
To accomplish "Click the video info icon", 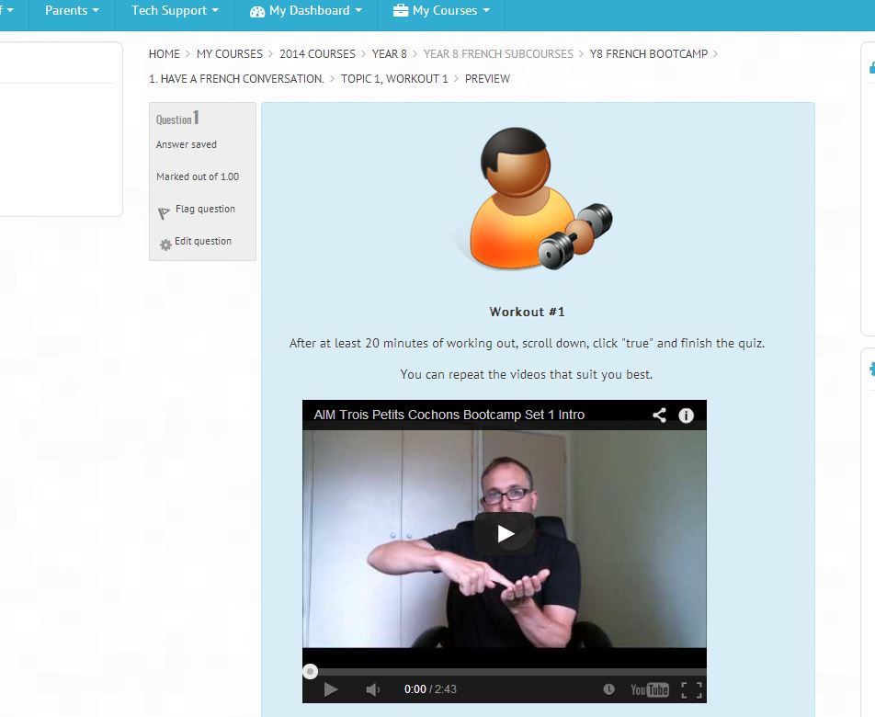I will (x=686, y=415).
